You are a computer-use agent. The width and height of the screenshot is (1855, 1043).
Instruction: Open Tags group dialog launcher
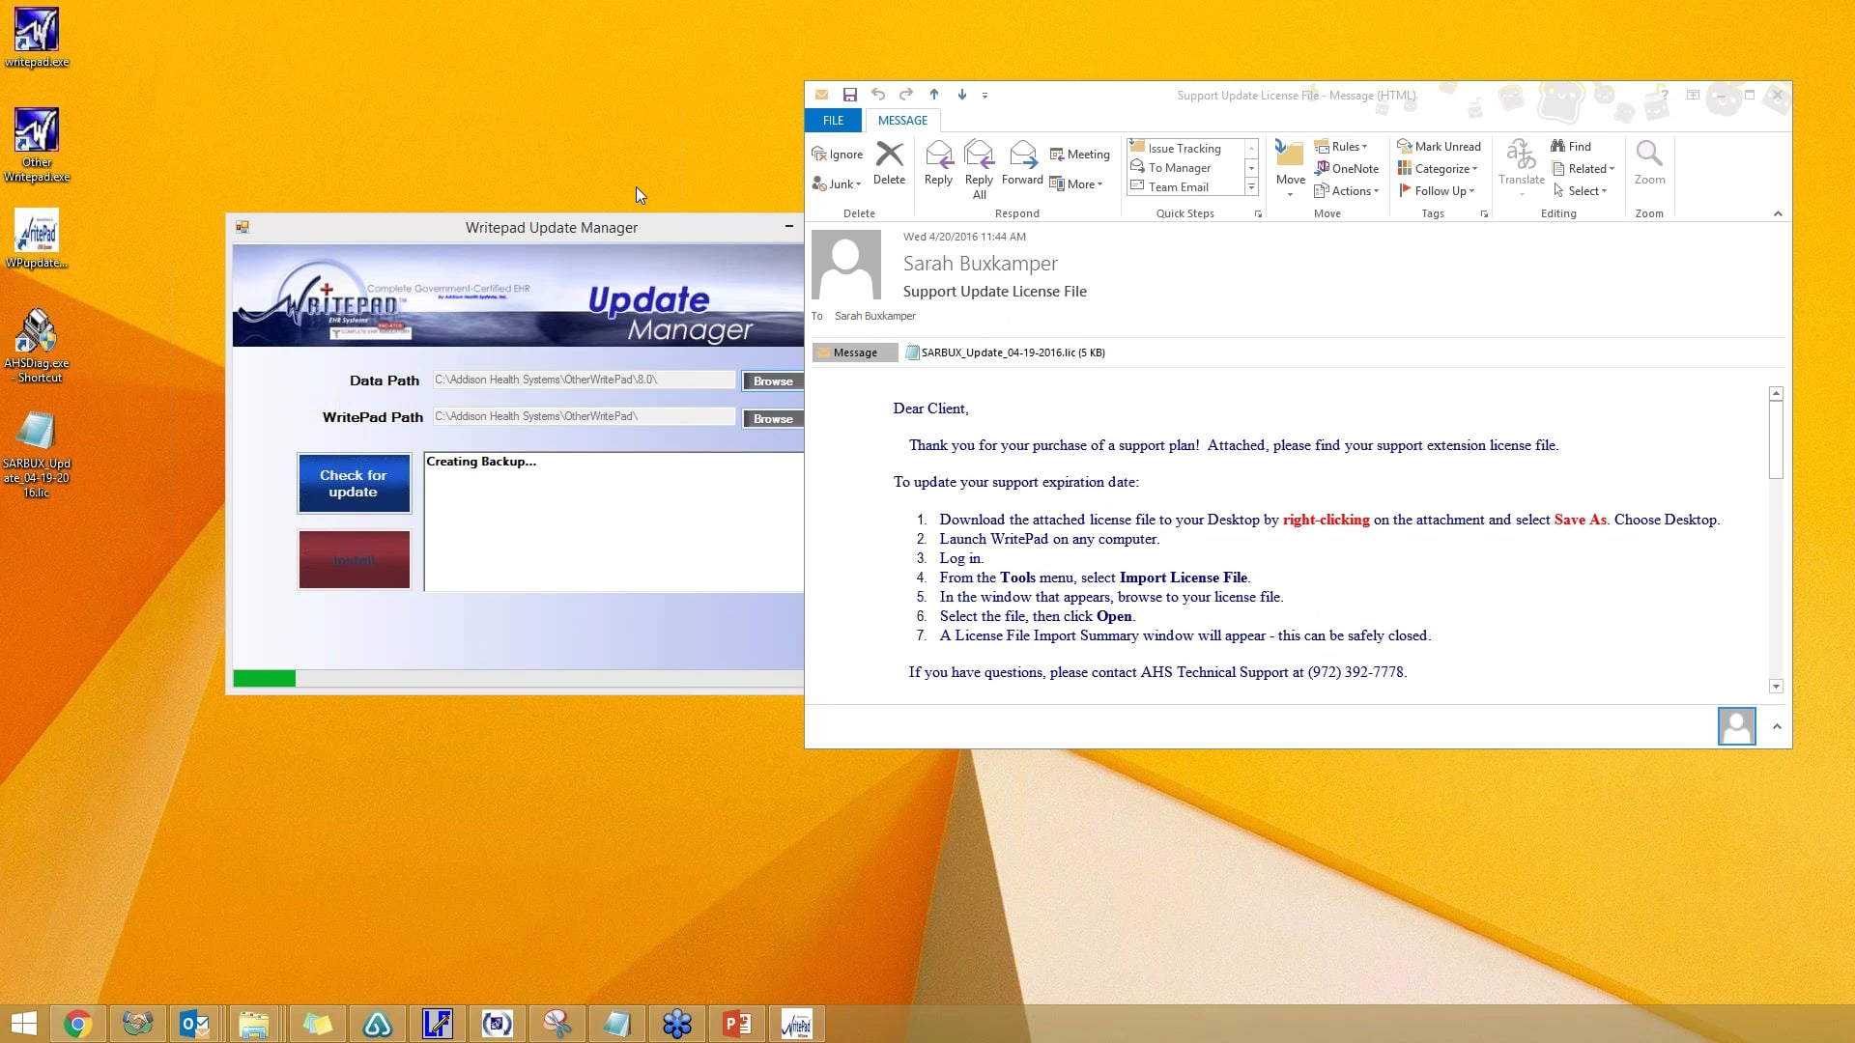point(1484,214)
